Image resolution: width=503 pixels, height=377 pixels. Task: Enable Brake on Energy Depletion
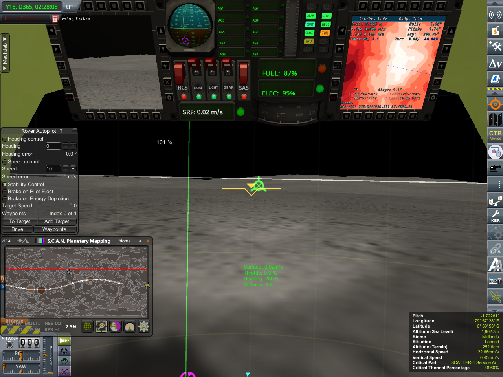click(x=5, y=199)
